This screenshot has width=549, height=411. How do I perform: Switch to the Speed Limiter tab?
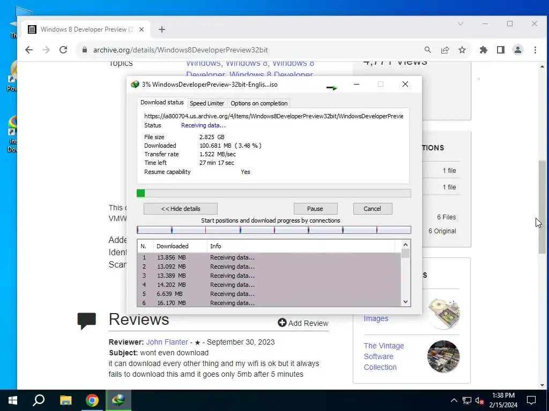[207, 103]
